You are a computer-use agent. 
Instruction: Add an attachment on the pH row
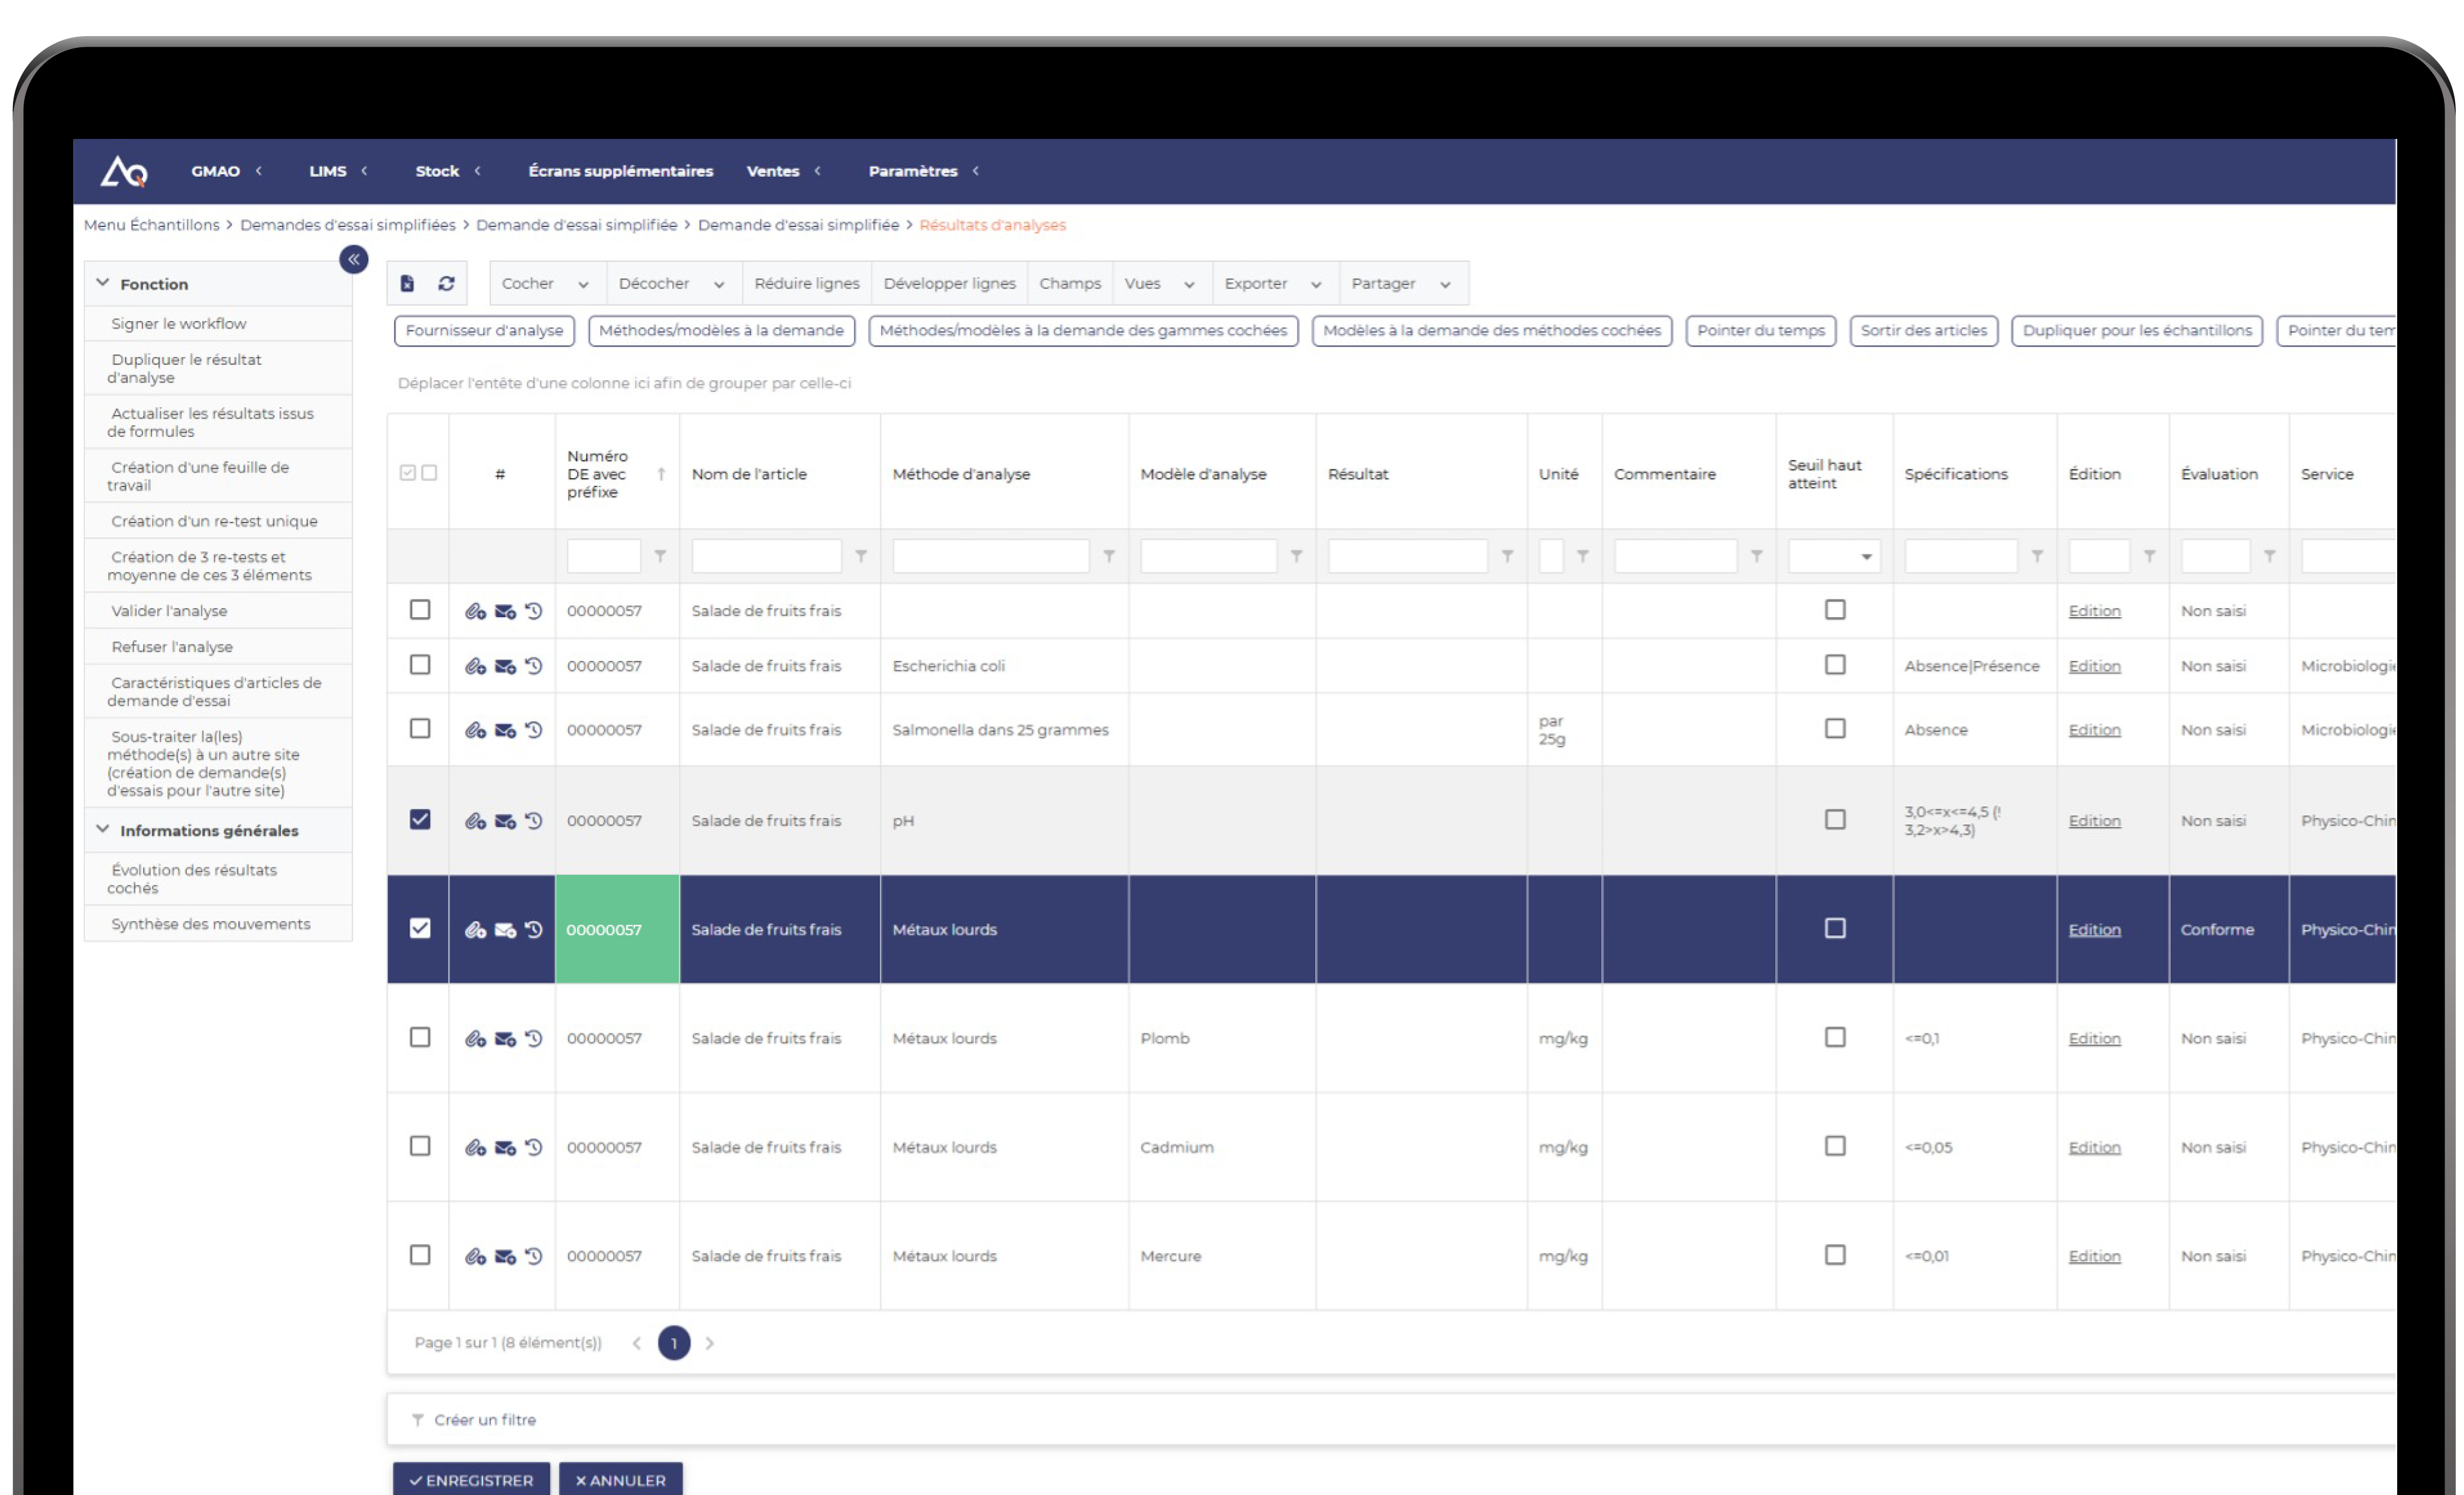click(x=474, y=820)
